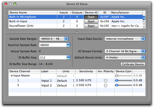Start the Built-in Input device IO
The height and width of the screenshot is (108, 154).
click(x=91, y=21)
